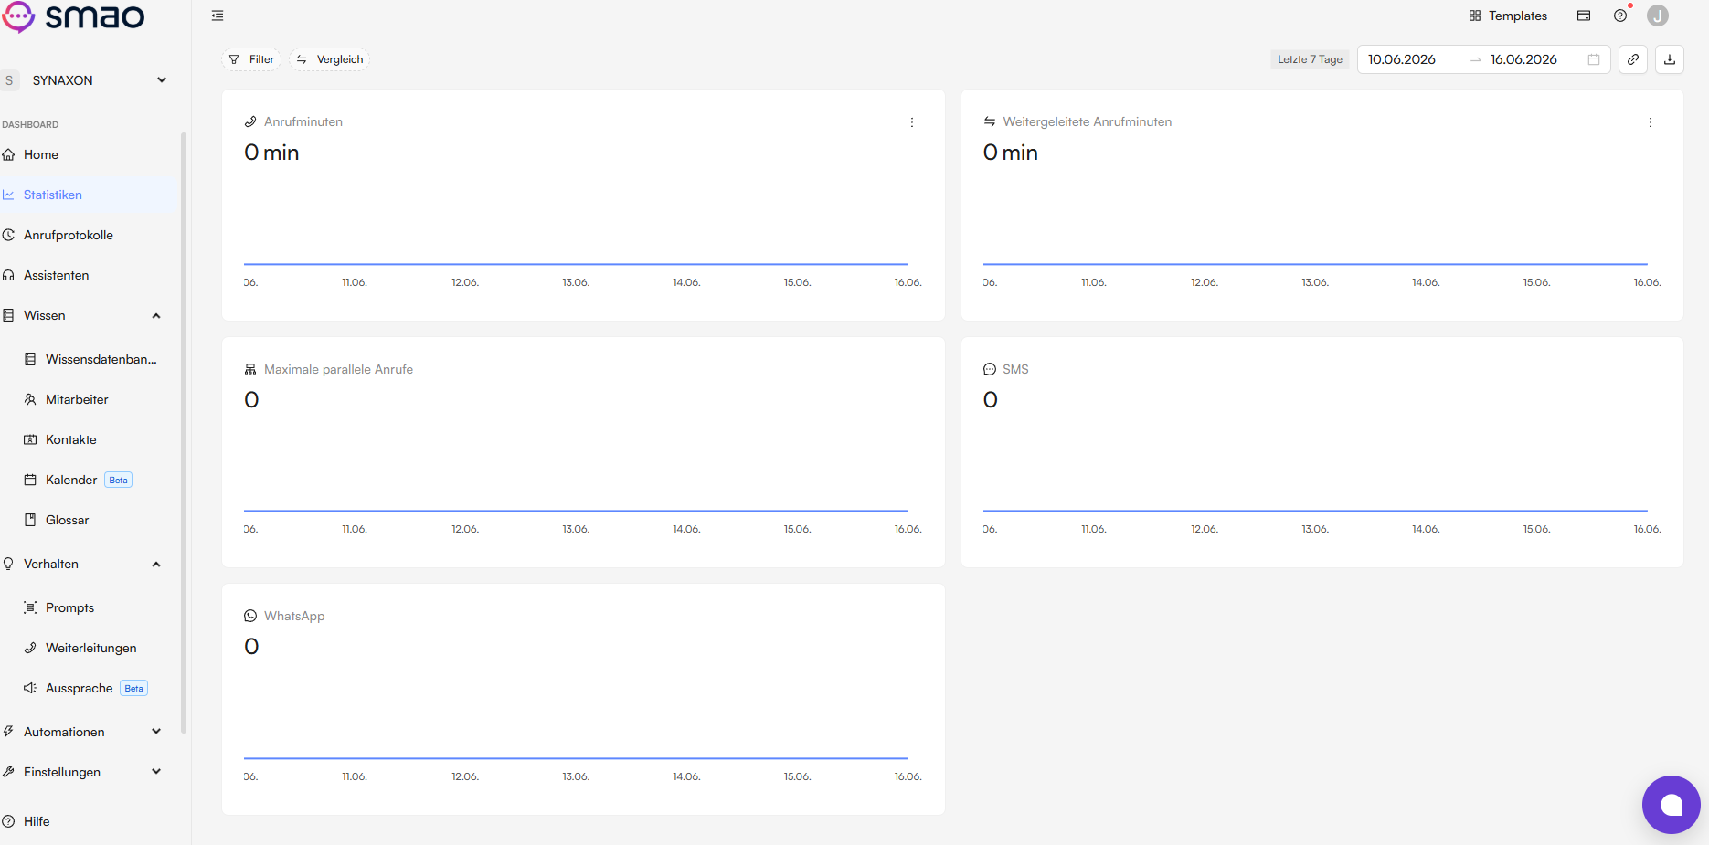Click the Filter button

click(x=251, y=59)
